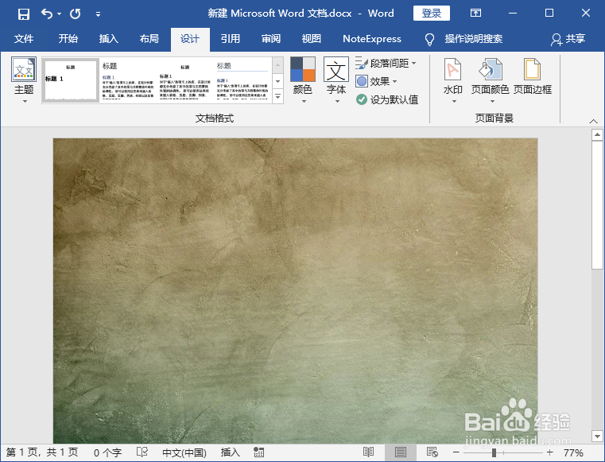Screen dimensions: 605x462
Task: Click the vertical scrollbar down arrow
Action: [x=597, y=436]
